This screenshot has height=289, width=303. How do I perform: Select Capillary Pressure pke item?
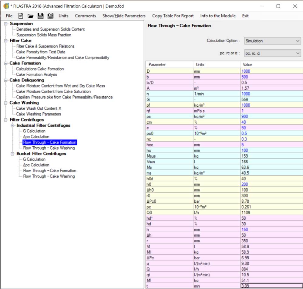tap(64, 97)
